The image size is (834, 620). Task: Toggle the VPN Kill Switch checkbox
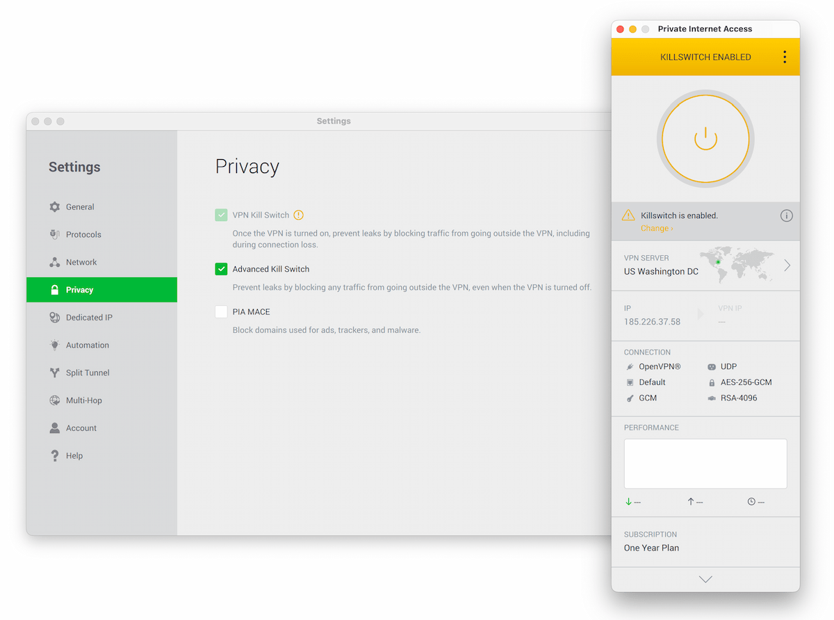click(221, 215)
